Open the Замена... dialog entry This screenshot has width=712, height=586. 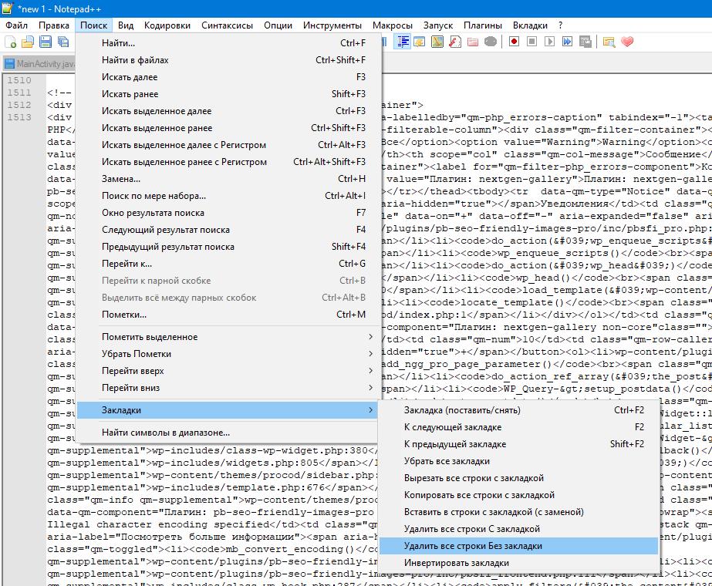[228, 179]
